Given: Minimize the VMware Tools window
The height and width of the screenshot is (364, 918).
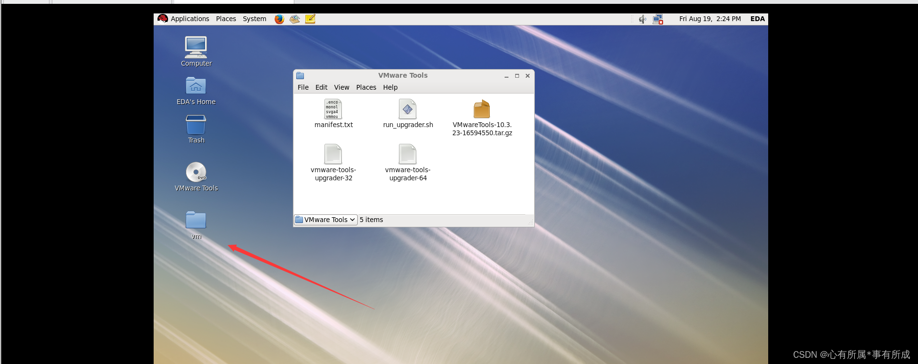Looking at the screenshot, I should pyautogui.click(x=507, y=76).
